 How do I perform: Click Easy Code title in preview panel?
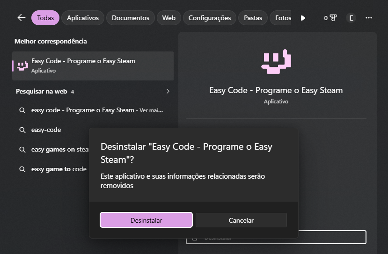point(276,90)
